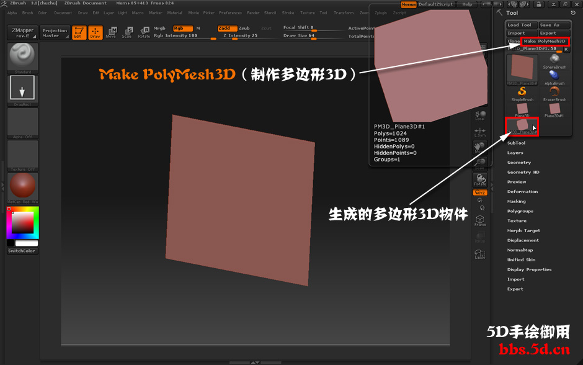Launch ZMapper rev-E plugin
The height and width of the screenshot is (365, 583).
click(22, 32)
